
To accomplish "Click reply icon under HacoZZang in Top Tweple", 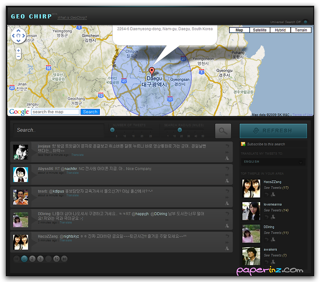I will [266, 195].
